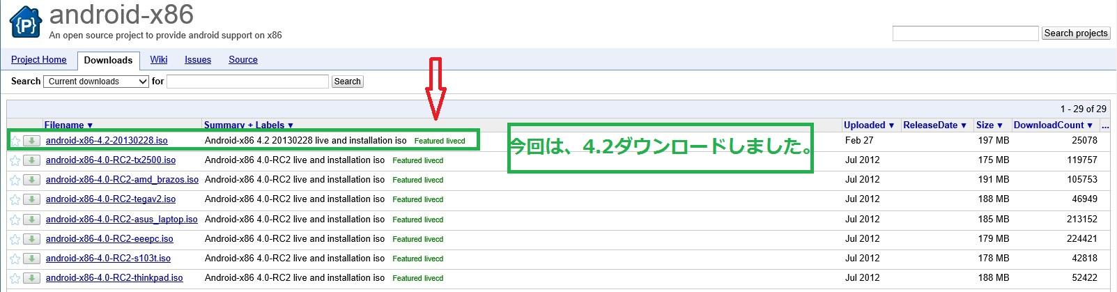
Task: Star the android-x86-4.0-RC2-eeepc.iso file
Action: point(15,239)
